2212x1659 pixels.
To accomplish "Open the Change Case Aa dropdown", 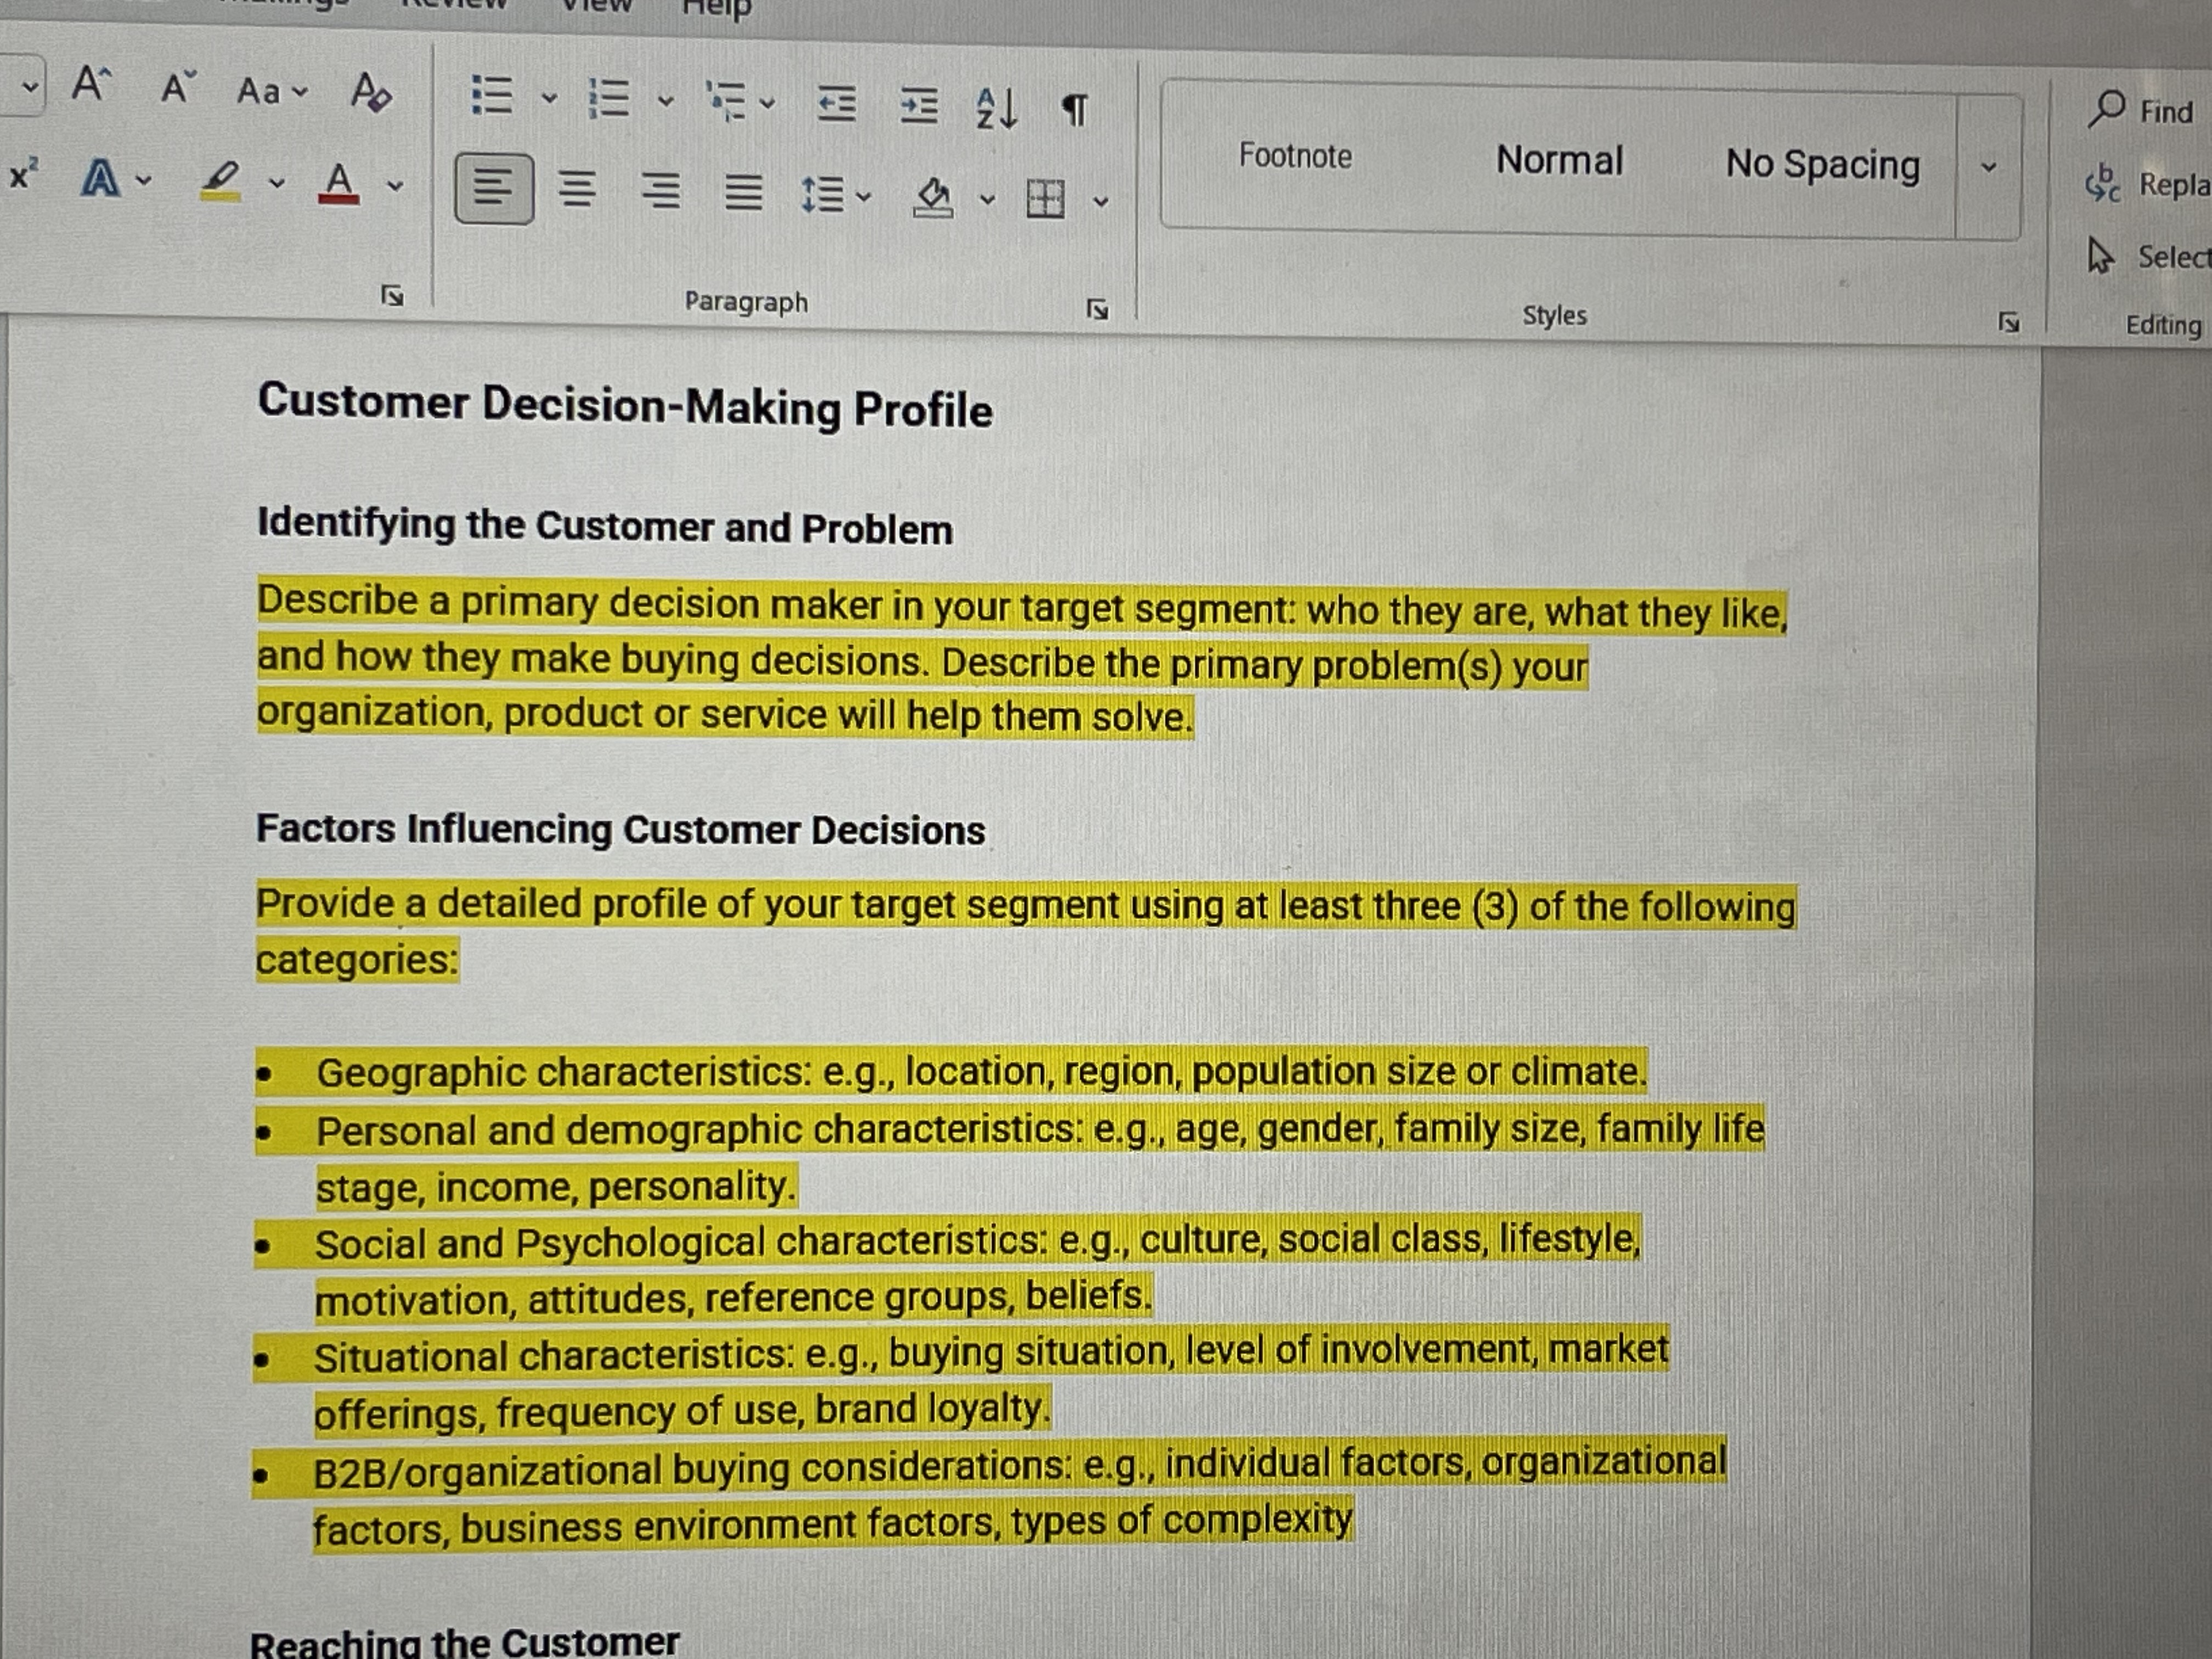I will 272,92.
